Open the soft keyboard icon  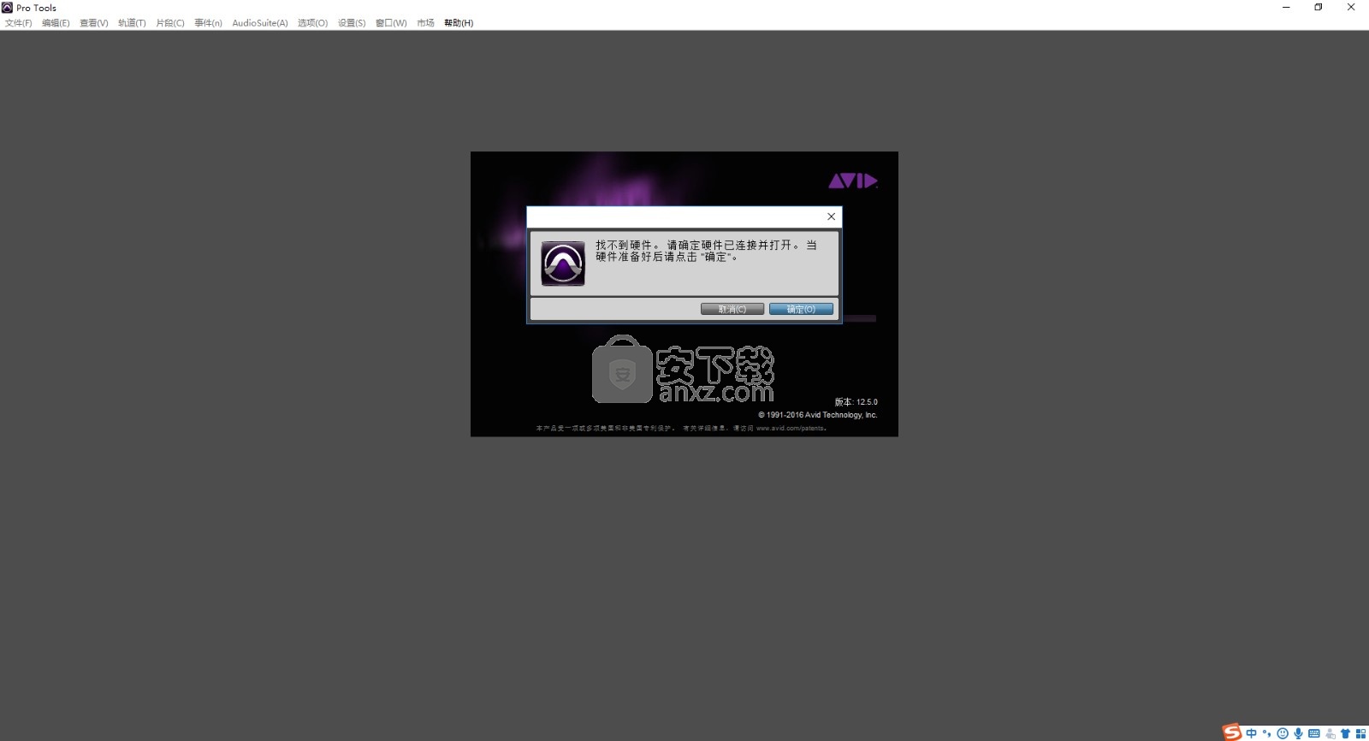pyautogui.click(x=1314, y=733)
